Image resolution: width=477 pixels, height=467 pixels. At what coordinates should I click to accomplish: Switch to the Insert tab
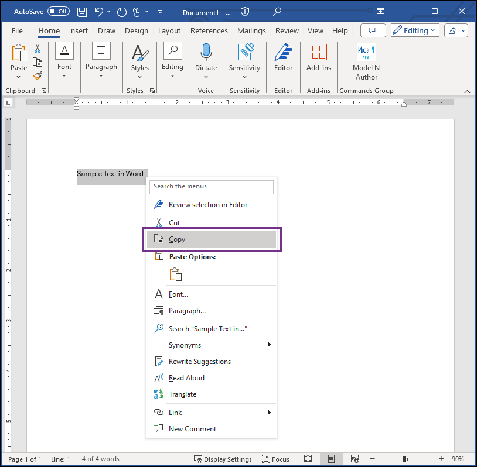pyautogui.click(x=78, y=30)
